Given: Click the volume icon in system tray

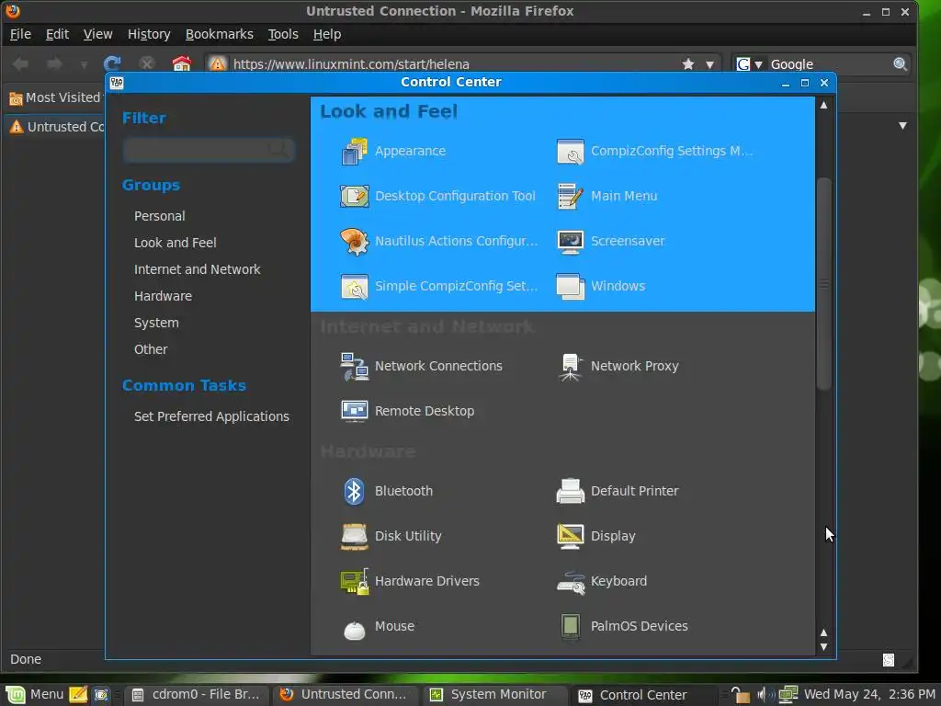Looking at the screenshot, I should (765, 695).
